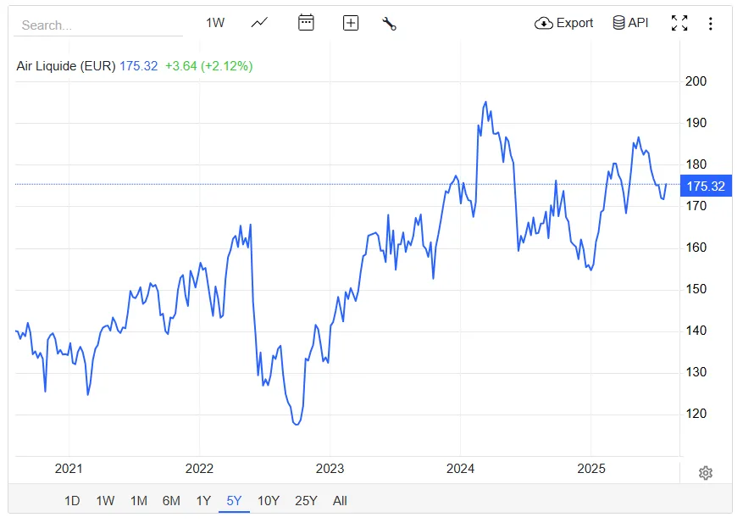Click the 150 y-axis price label

pyautogui.click(x=696, y=289)
